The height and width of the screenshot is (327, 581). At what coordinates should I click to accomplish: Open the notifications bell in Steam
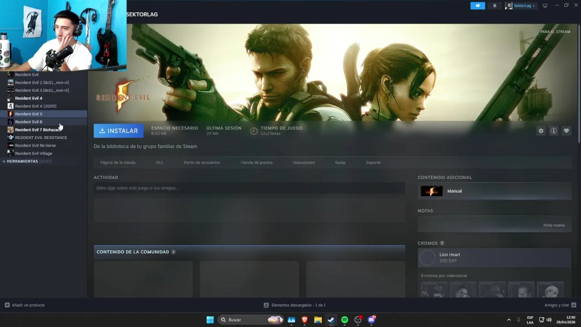(x=495, y=5)
